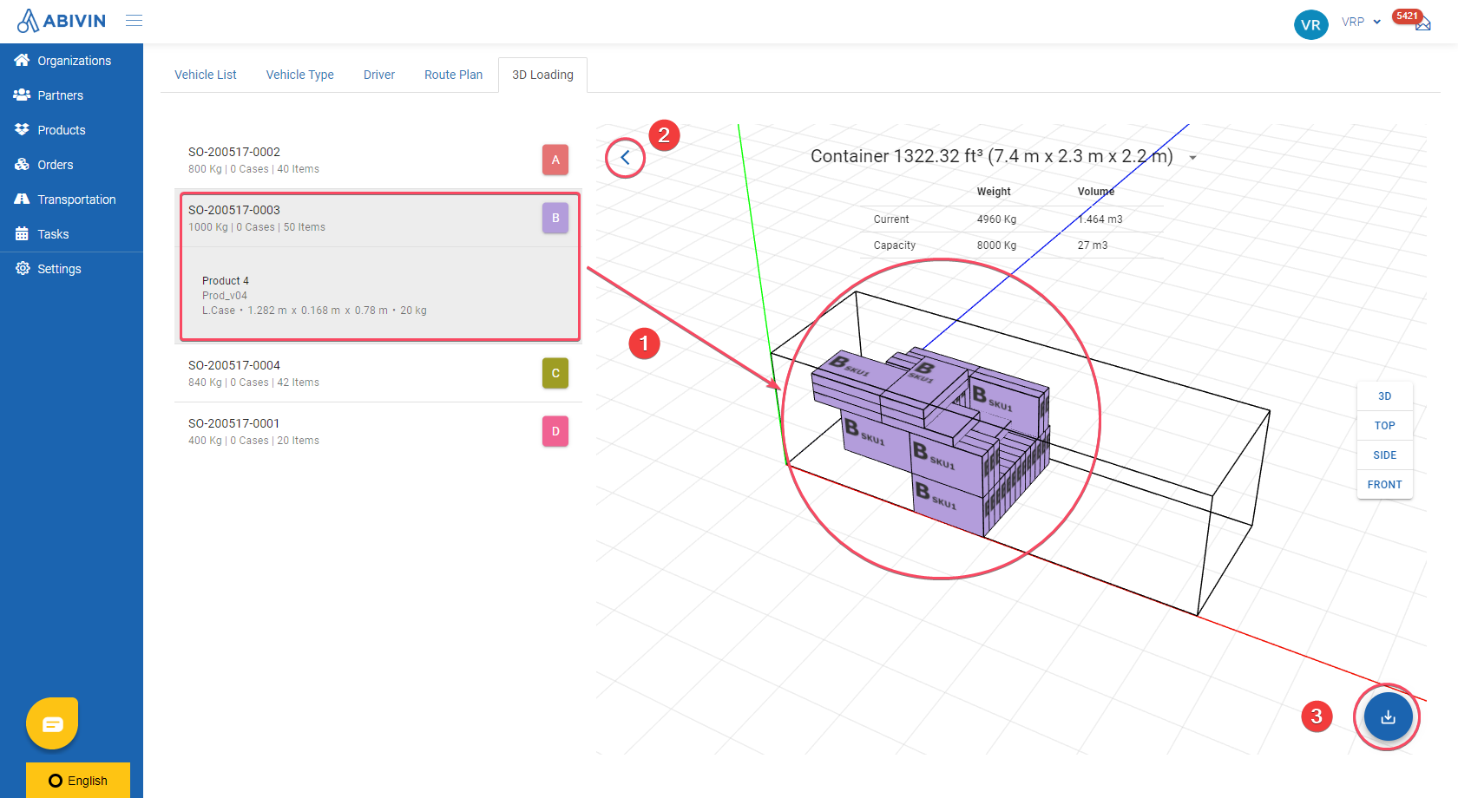Switch to SIDE view

click(x=1385, y=455)
